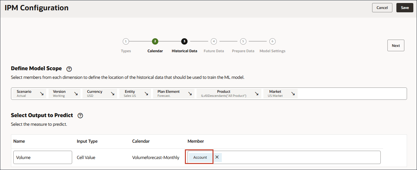Open Product member selector arrow

pyautogui.click(x=257, y=94)
